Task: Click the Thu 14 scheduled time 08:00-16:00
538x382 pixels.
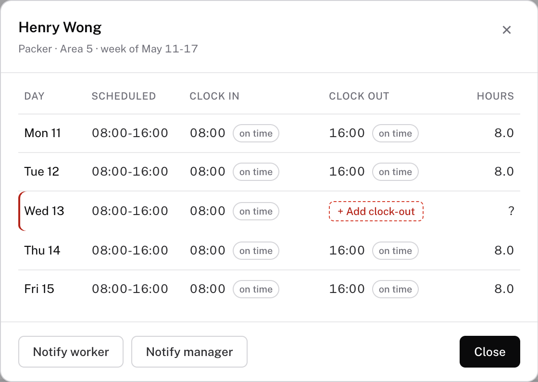Action: coord(130,251)
